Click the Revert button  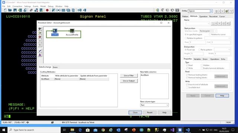coord(149,112)
